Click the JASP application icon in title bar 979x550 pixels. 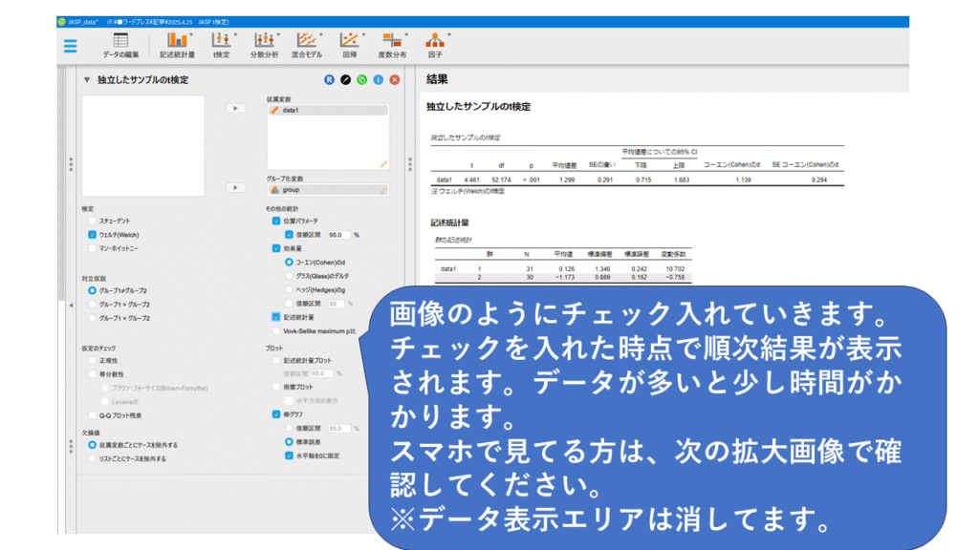tap(62, 22)
